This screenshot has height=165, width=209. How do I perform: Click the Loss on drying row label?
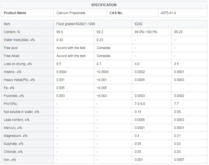18,64
